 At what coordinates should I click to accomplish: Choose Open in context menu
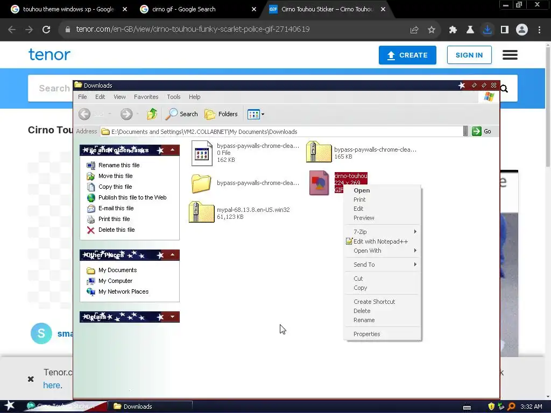tap(383, 190)
